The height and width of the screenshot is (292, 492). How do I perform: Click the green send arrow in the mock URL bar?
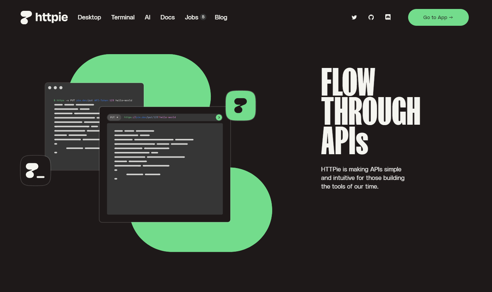pos(219,117)
